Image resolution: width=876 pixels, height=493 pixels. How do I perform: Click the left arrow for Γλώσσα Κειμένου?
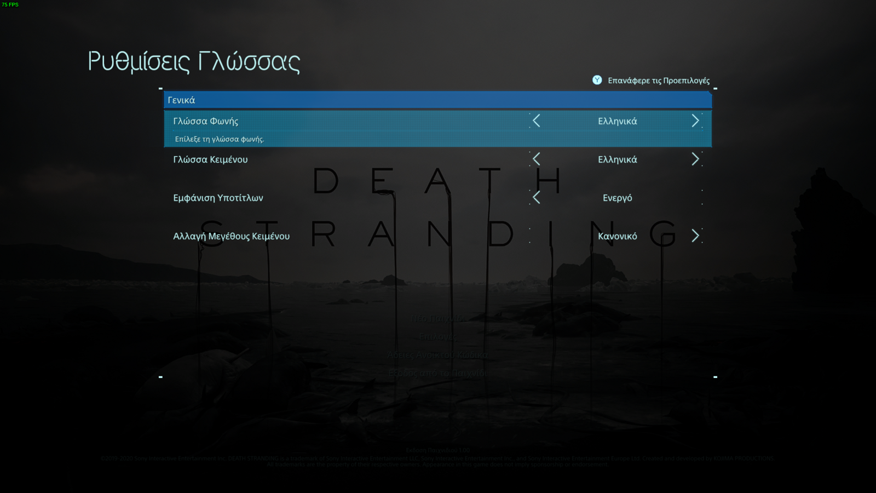(x=537, y=159)
